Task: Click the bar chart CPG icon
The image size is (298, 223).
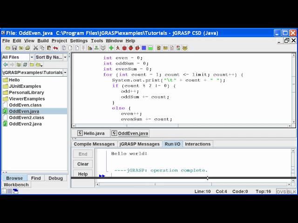Action: pos(90,48)
